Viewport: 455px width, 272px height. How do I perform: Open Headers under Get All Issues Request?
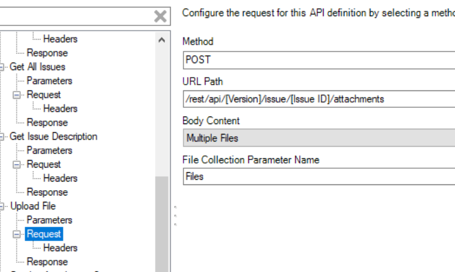click(x=60, y=108)
